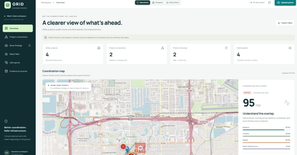Click the Workspace breadcrumb link
297x155 pixels.
46,3
